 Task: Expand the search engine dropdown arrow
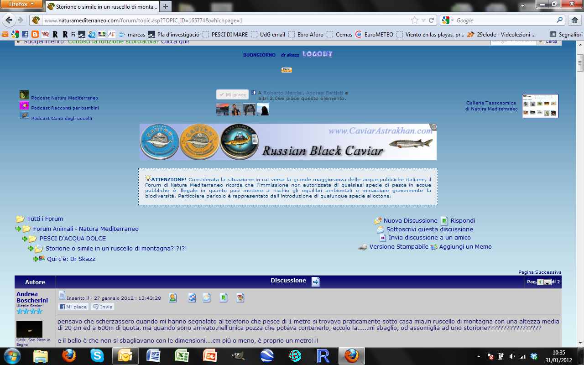point(452,21)
